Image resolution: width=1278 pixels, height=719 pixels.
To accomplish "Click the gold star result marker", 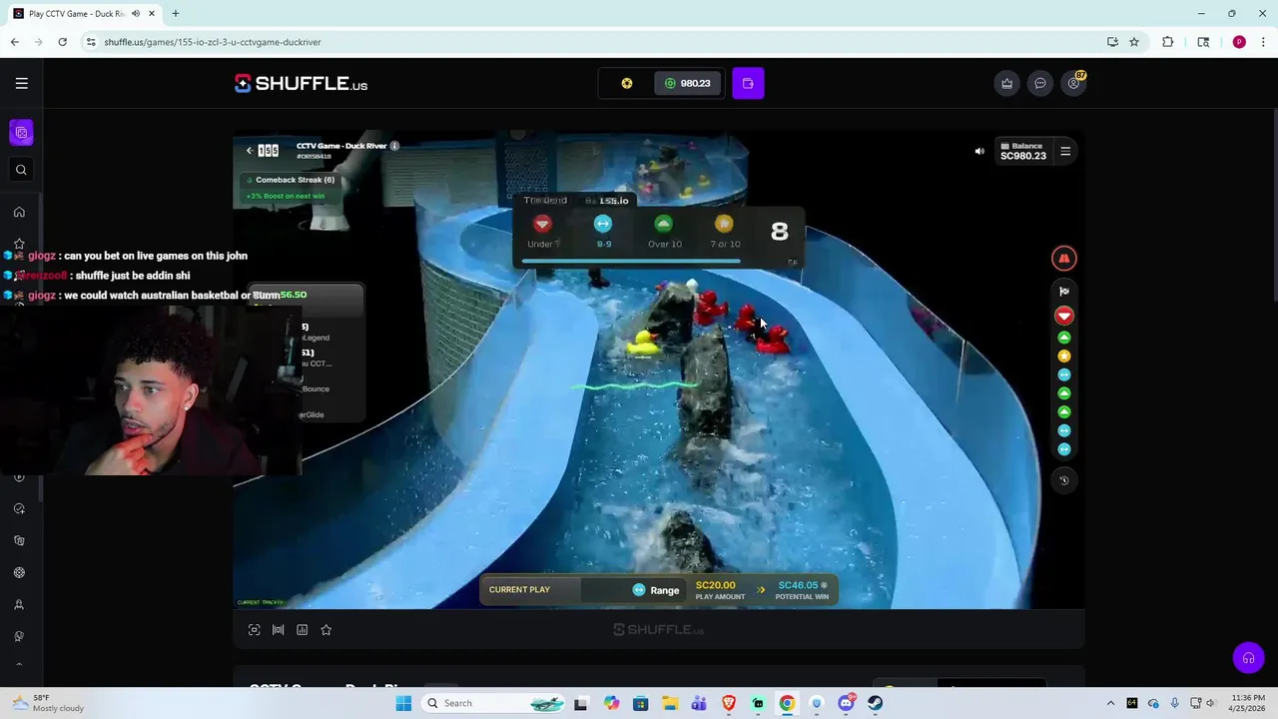I will click(x=1064, y=357).
